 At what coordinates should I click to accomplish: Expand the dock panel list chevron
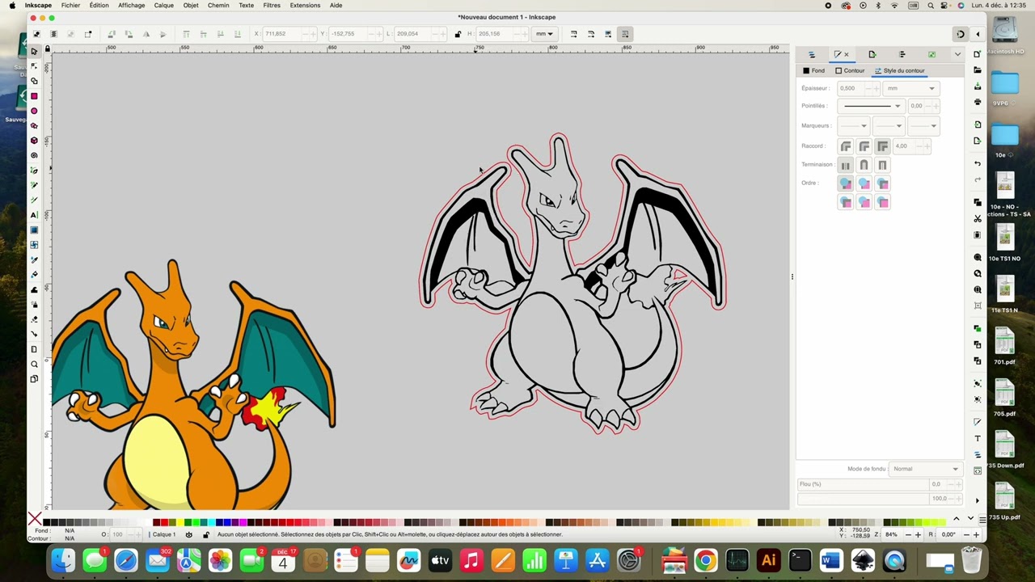957,54
